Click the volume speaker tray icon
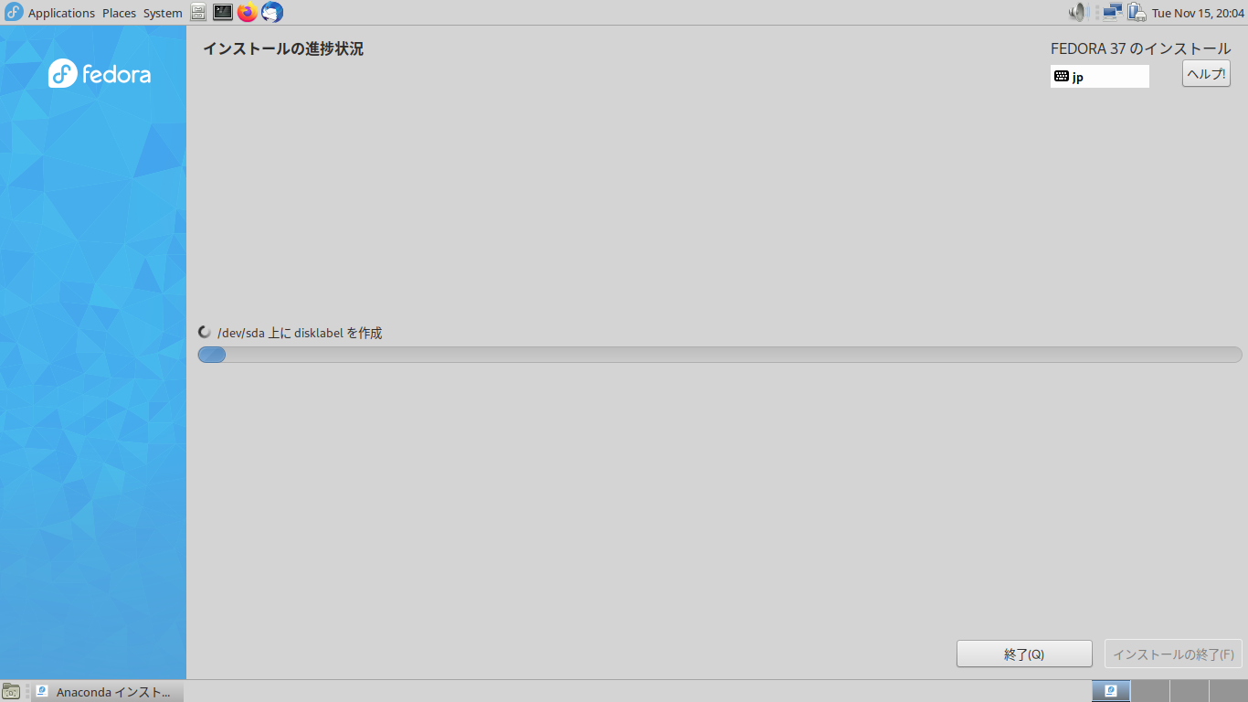The width and height of the screenshot is (1248, 702). pyautogui.click(x=1078, y=12)
